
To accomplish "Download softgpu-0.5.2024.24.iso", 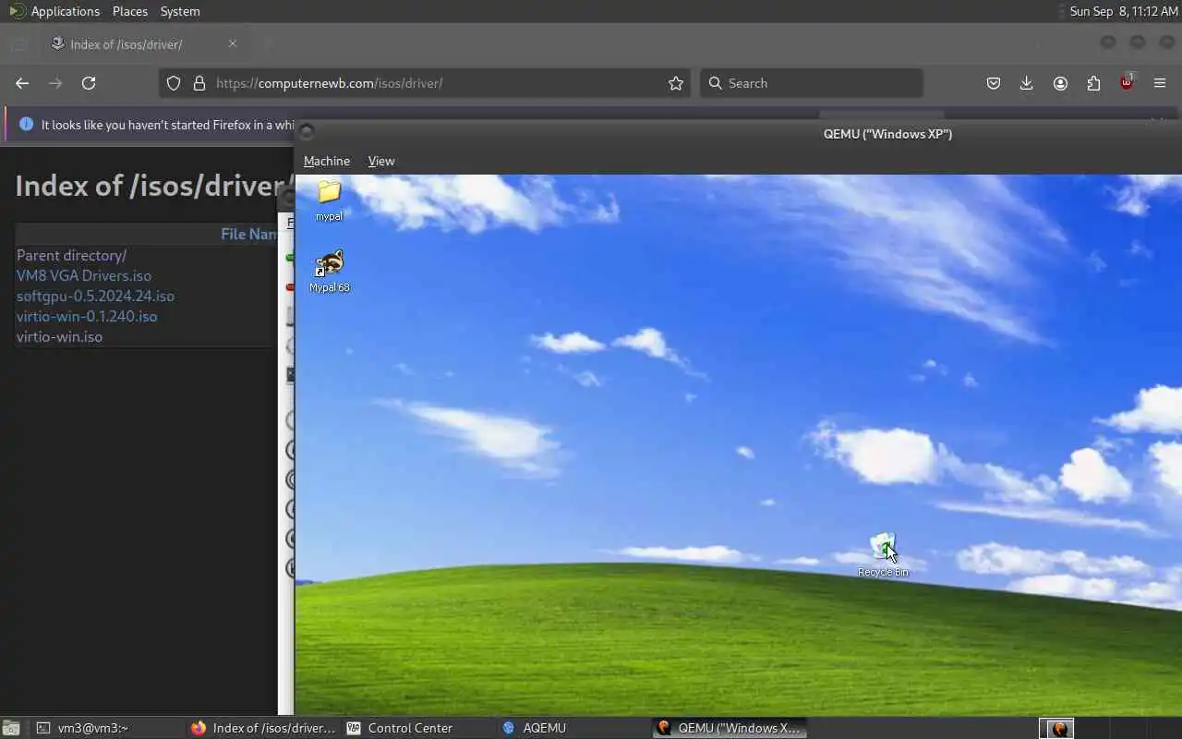I will pos(95,296).
